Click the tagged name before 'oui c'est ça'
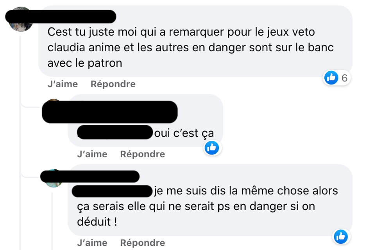Screen dimensions: 383x250 (115, 132)
